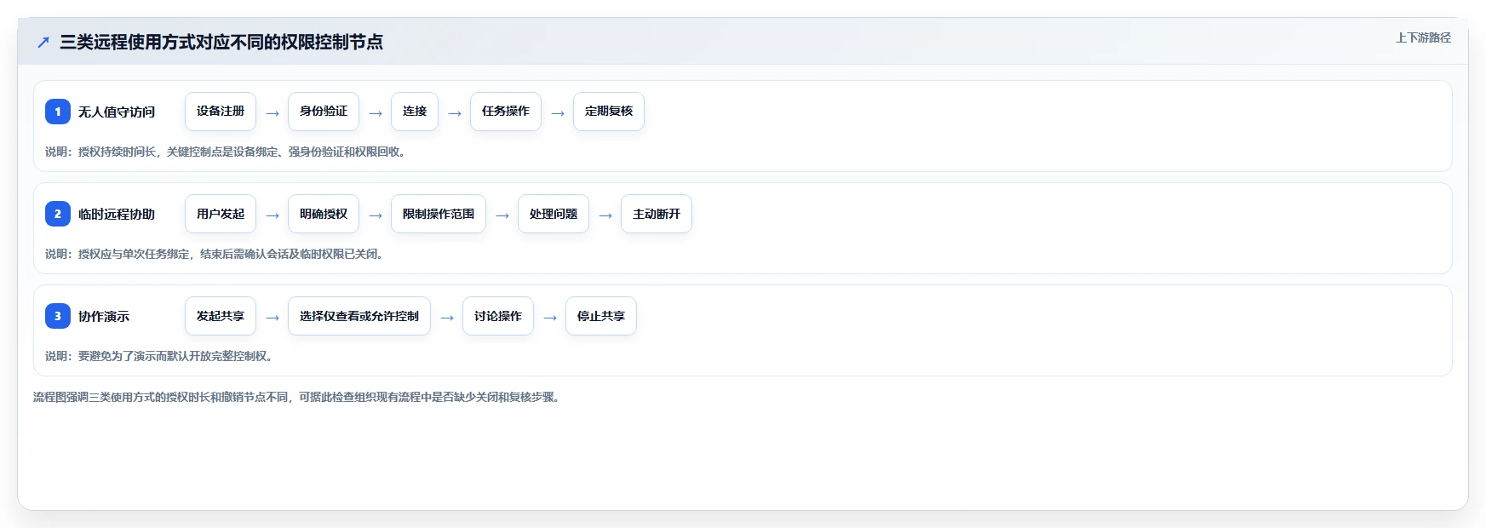Image resolution: width=1486 pixels, height=528 pixels.
Task: Click the 限制操作范围 step box
Action: click(x=439, y=214)
